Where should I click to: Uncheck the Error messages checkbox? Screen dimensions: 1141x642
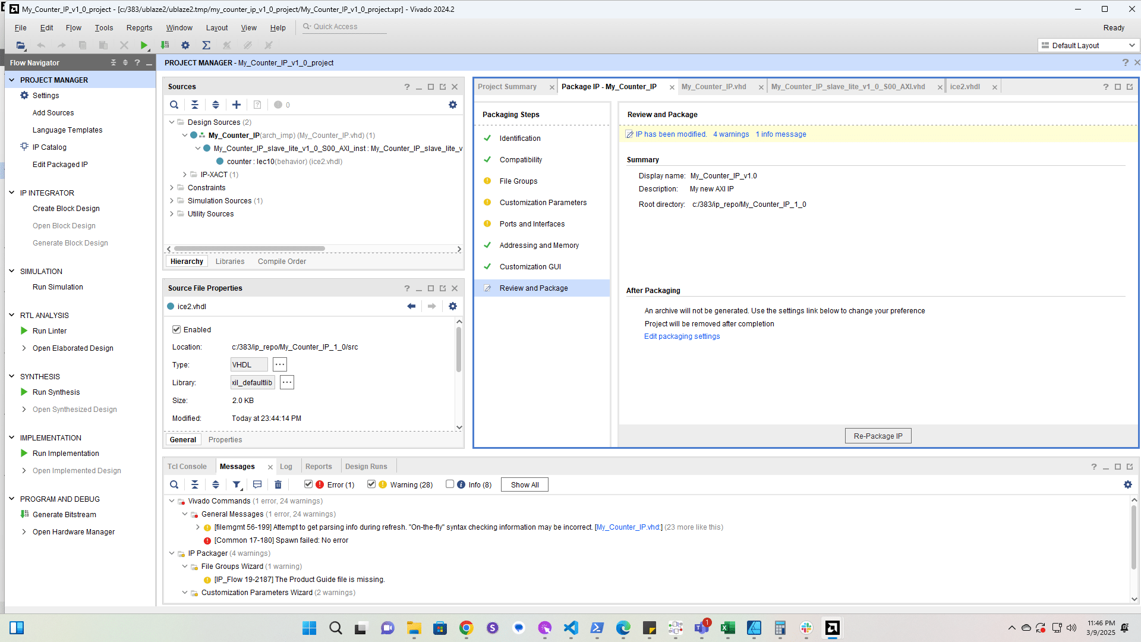click(x=308, y=484)
